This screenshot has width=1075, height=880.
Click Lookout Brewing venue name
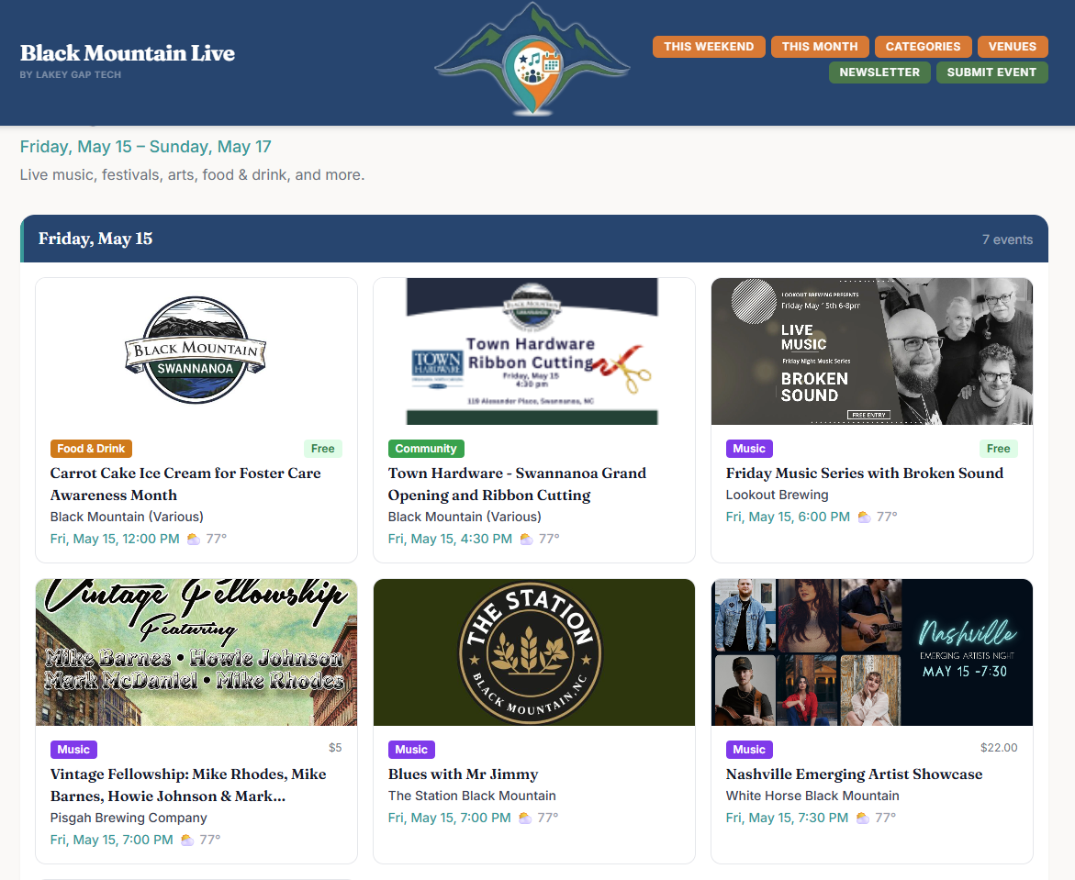(x=777, y=495)
